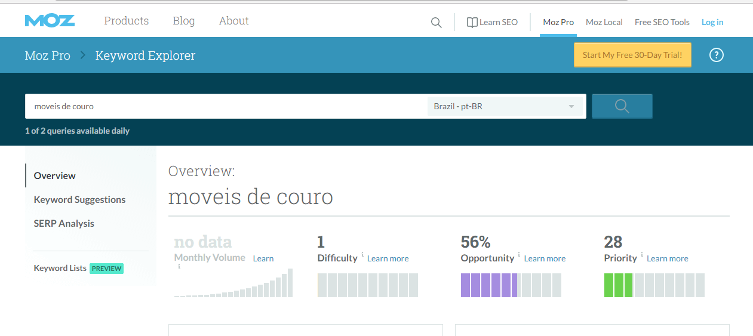This screenshot has height=336, width=753.
Task: Click Keyword Explorer breadcrumb
Action: [x=145, y=56]
